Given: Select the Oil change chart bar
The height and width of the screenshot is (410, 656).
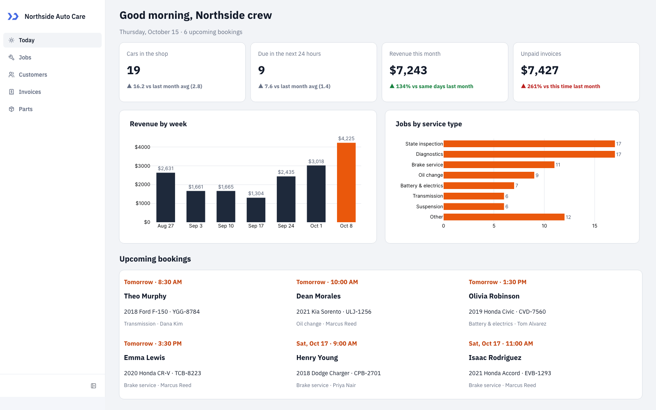Looking at the screenshot, I should [489, 175].
